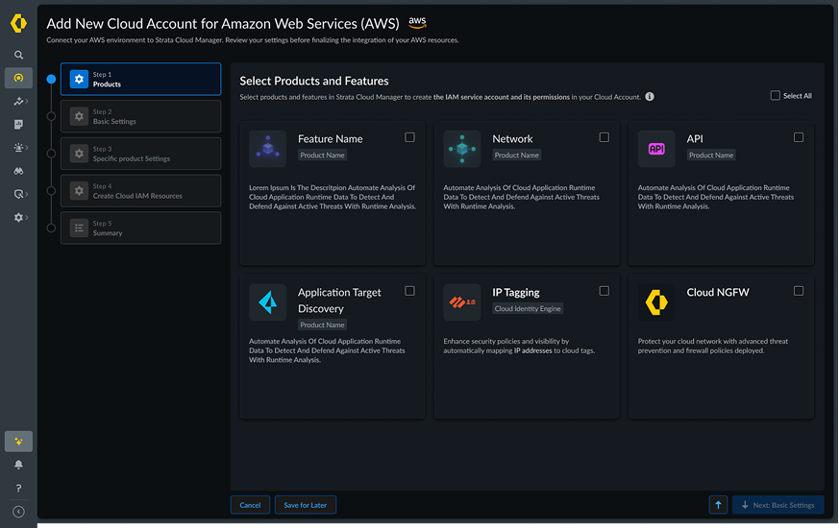Click the Cloud NGFW card title
Viewport: 839px width, 528px height.
click(718, 293)
